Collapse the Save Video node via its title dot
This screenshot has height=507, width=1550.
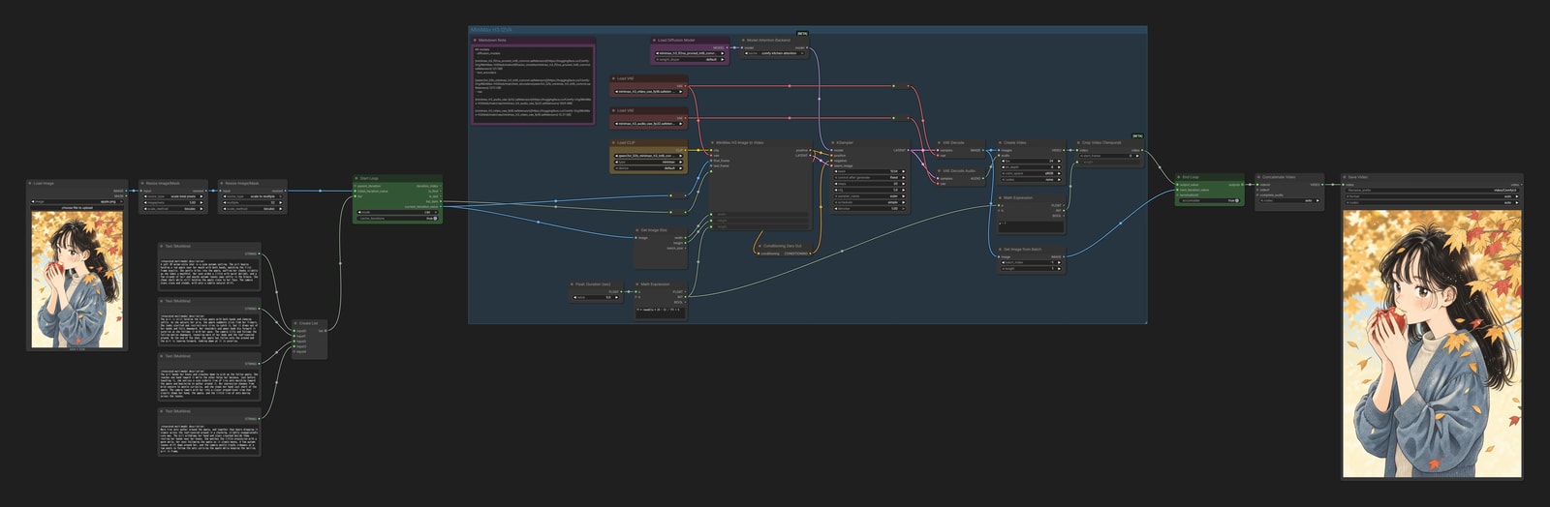(x=1345, y=177)
